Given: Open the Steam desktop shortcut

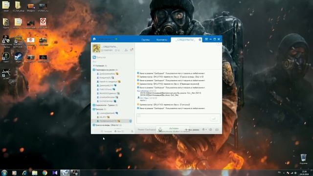Looking at the screenshot, I should [x=19, y=57].
